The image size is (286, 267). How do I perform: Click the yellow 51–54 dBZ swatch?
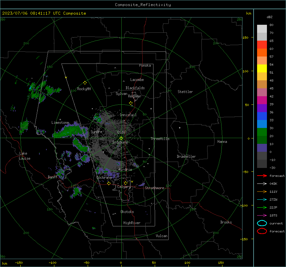[x=262, y=69]
